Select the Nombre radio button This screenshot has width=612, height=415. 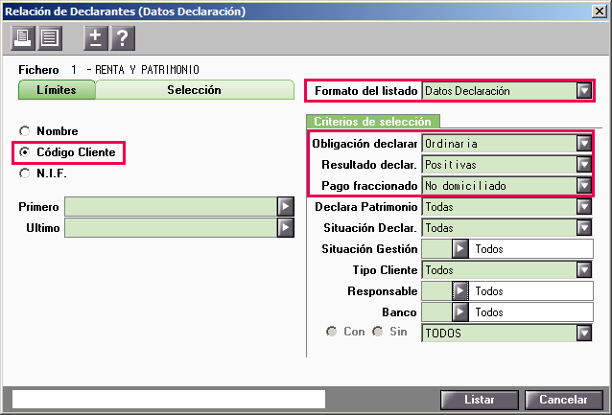[x=25, y=130]
